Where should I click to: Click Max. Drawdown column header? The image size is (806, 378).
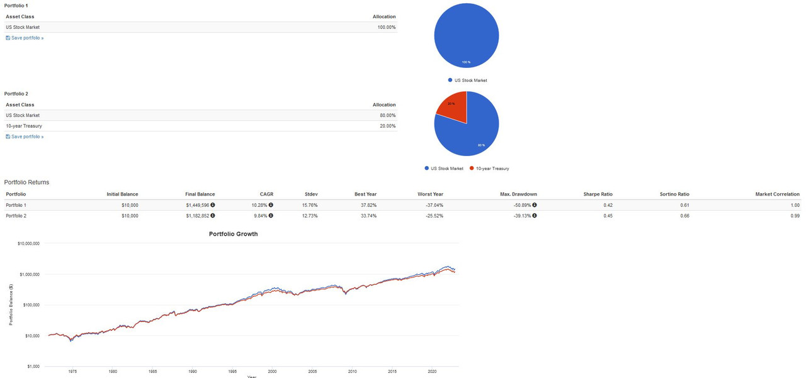click(x=518, y=194)
